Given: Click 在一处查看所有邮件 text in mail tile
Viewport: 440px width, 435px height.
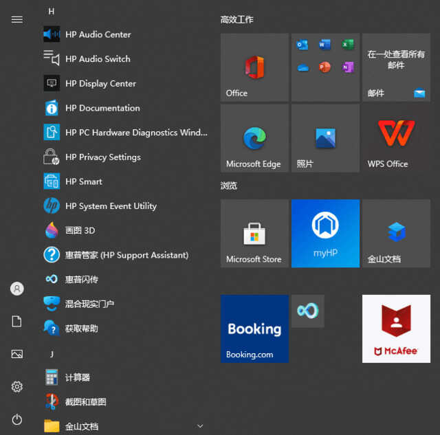Looking at the screenshot, I should pyautogui.click(x=396, y=60).
